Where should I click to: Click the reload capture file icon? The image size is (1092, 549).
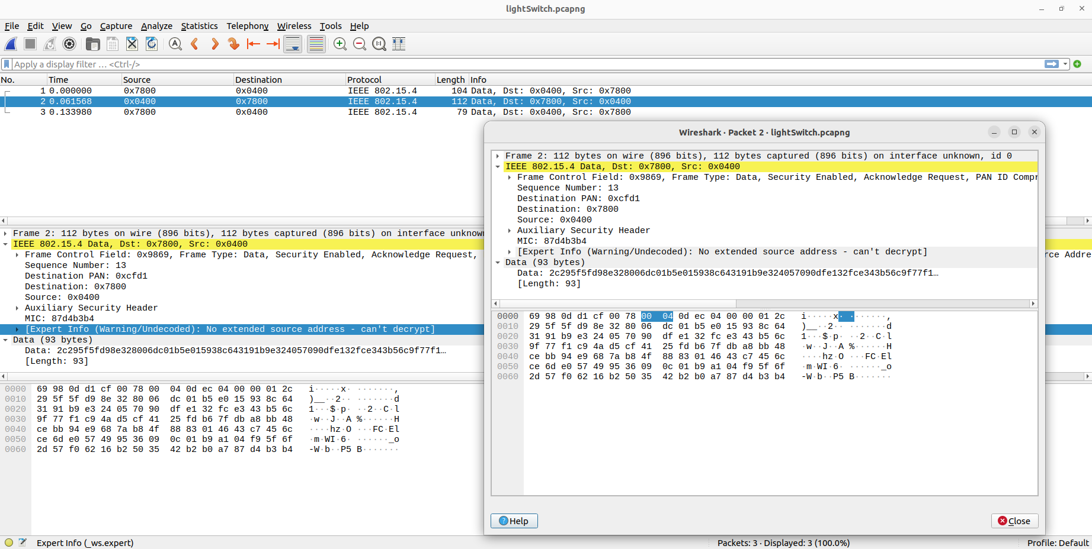click(x=152, y=44)
